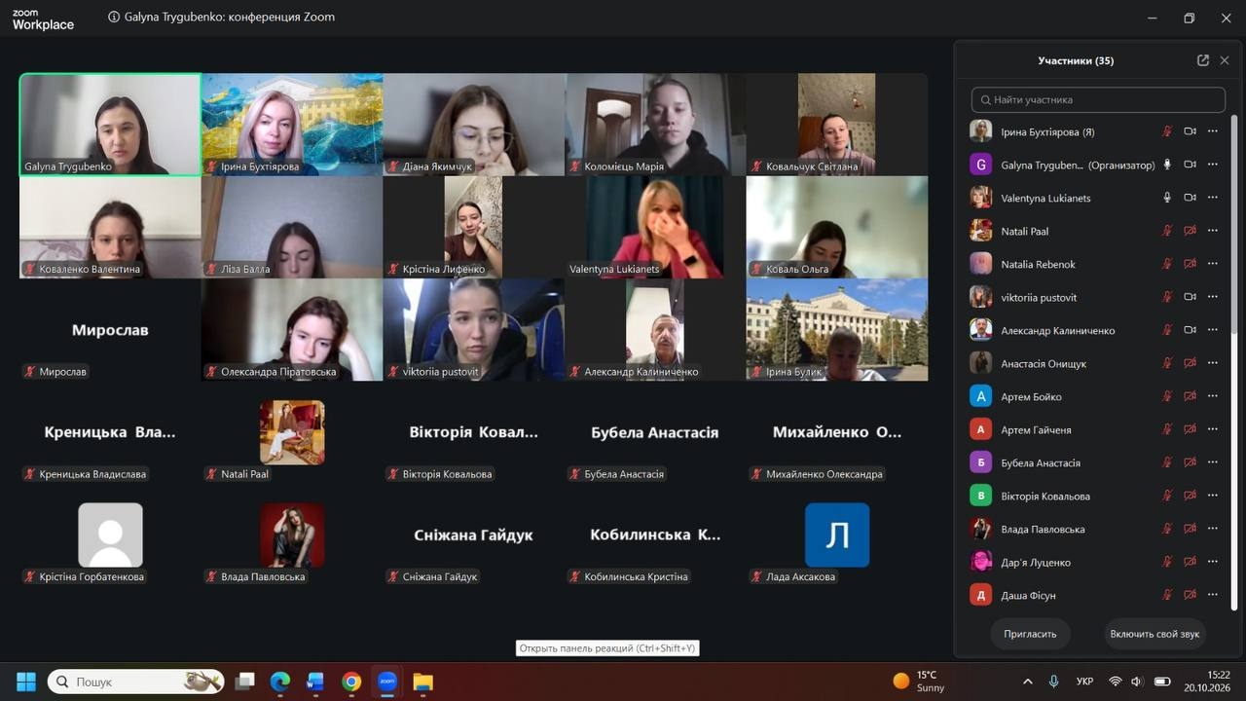The image size is (1246, 701).
Task: Click video icon for Александр Калиниченко in list
Action: click(1190, 330)
